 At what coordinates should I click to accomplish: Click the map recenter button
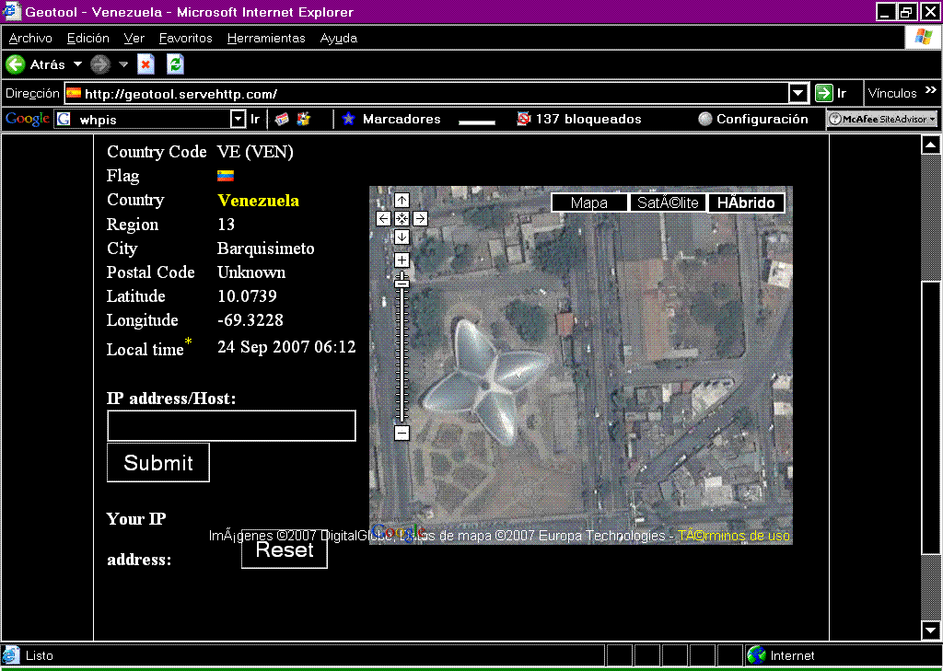tap(402, 219)
